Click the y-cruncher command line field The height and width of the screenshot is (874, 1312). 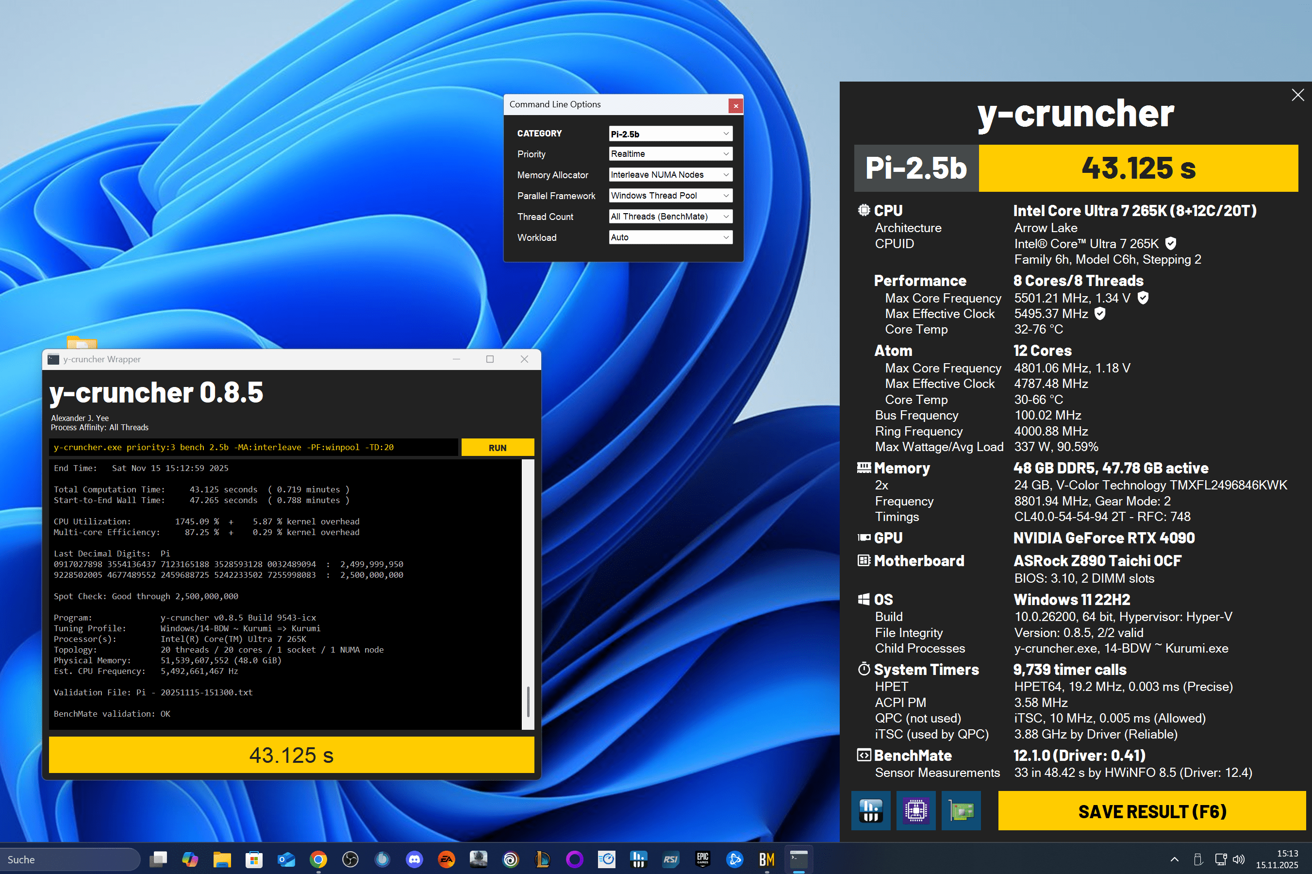tap(253, 447)
